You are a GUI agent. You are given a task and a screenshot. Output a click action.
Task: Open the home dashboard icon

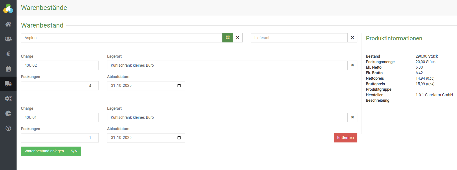tap(8, 24)
